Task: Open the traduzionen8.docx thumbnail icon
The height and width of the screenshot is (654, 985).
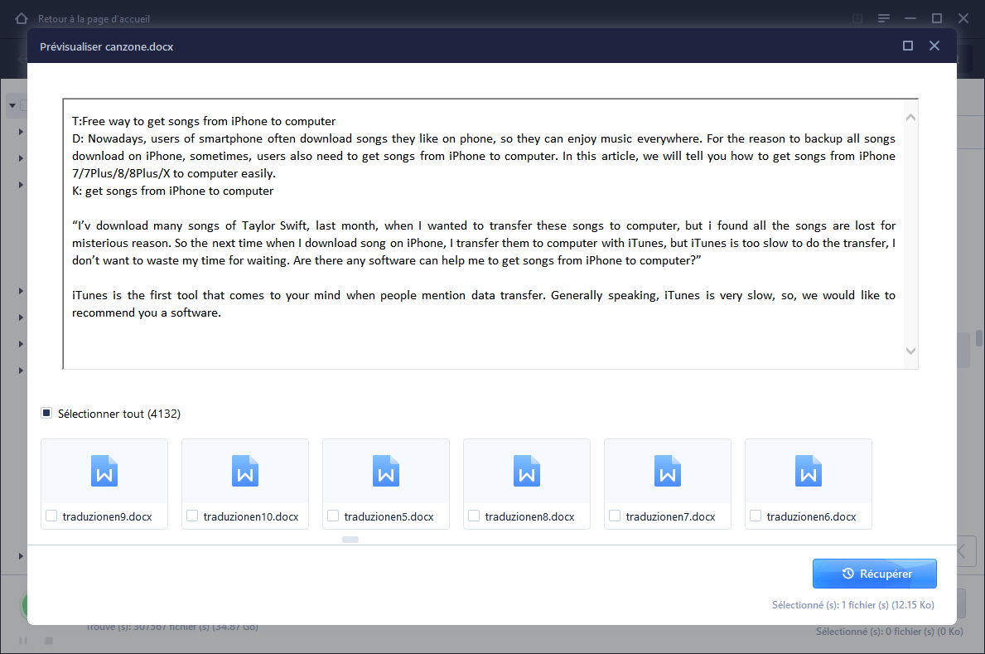Action: [x=527, y=470]
